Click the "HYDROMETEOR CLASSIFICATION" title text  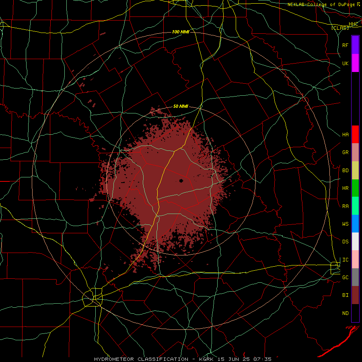point(141,359)
